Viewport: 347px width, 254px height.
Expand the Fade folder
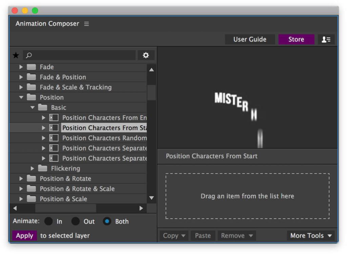tap(21, 67)
